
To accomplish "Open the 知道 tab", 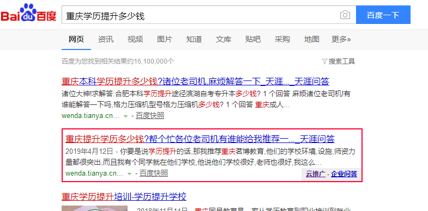I will click(x=194, y=39).
